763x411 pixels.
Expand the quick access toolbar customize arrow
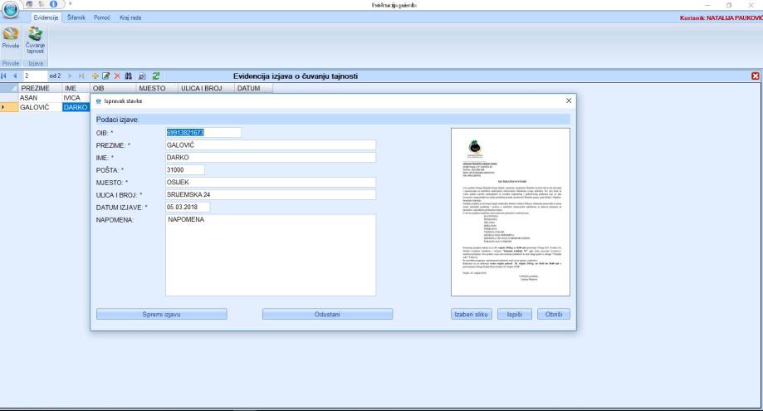coord(70,4)
